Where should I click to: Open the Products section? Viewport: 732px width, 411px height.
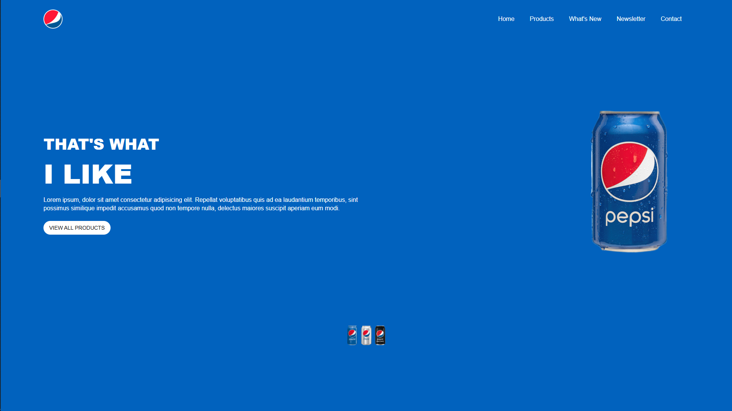(542, 19)
